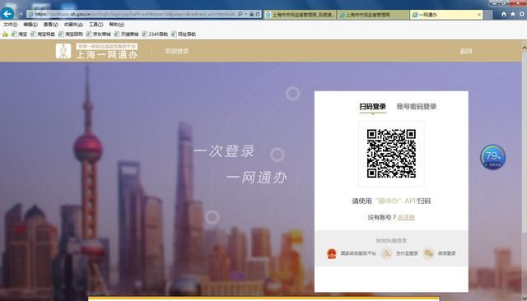Screen dimensions: 527x301
Task: Click the 79% floating speed ball widget
Action: coord(492,157)
